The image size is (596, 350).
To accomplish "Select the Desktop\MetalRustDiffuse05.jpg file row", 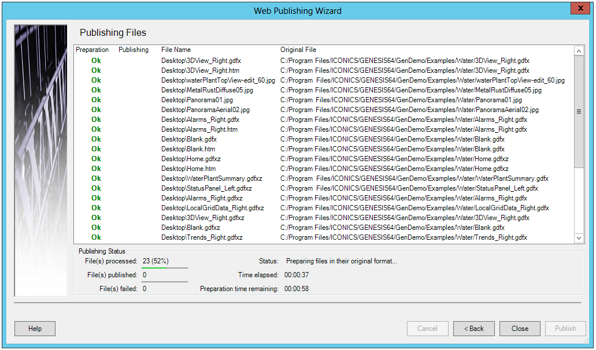I will [207, 90].
